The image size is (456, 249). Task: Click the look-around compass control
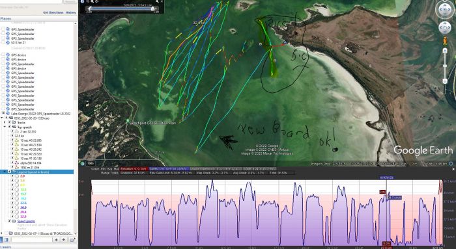445,9
